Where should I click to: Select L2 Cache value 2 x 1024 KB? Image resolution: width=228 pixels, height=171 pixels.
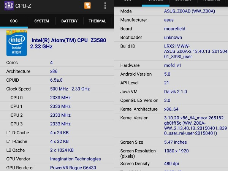coord(62,150)
